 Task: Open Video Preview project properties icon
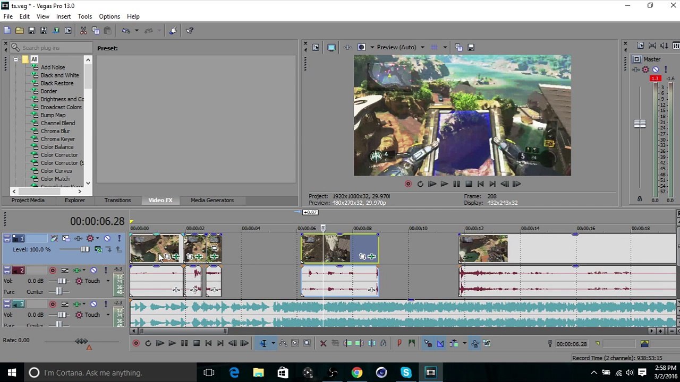click(x=316, y=47)
